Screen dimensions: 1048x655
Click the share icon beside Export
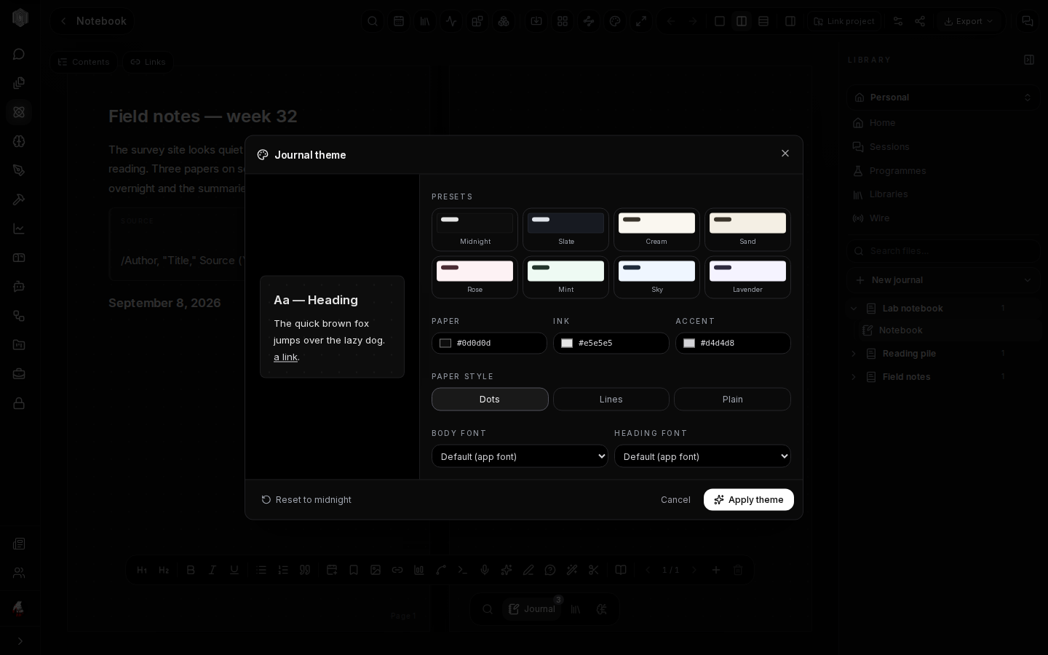tap(920, 21)
